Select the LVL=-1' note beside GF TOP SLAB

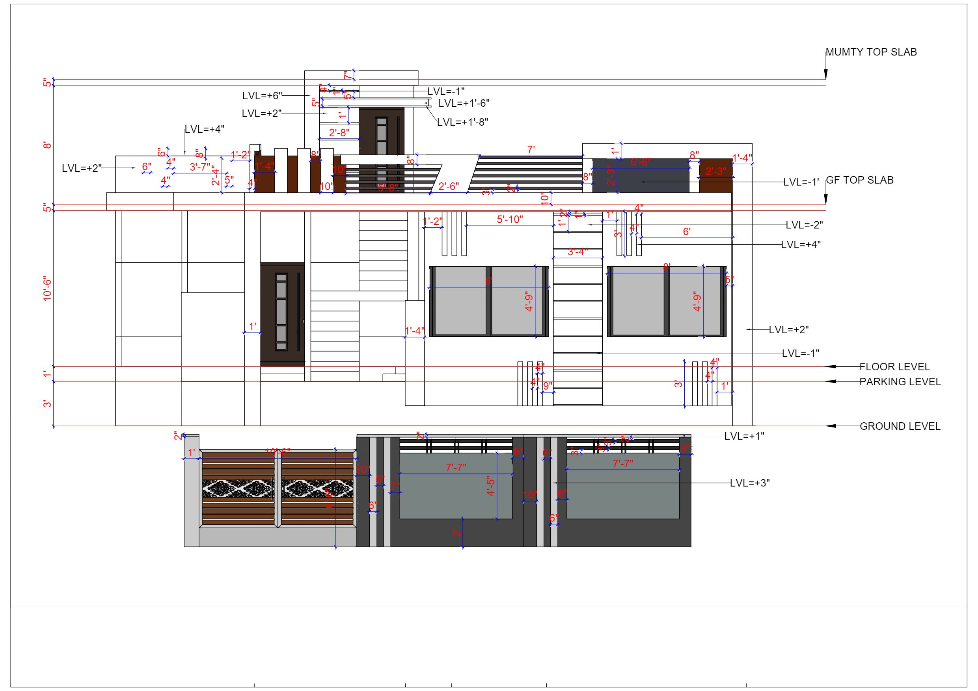coord(801,182)
